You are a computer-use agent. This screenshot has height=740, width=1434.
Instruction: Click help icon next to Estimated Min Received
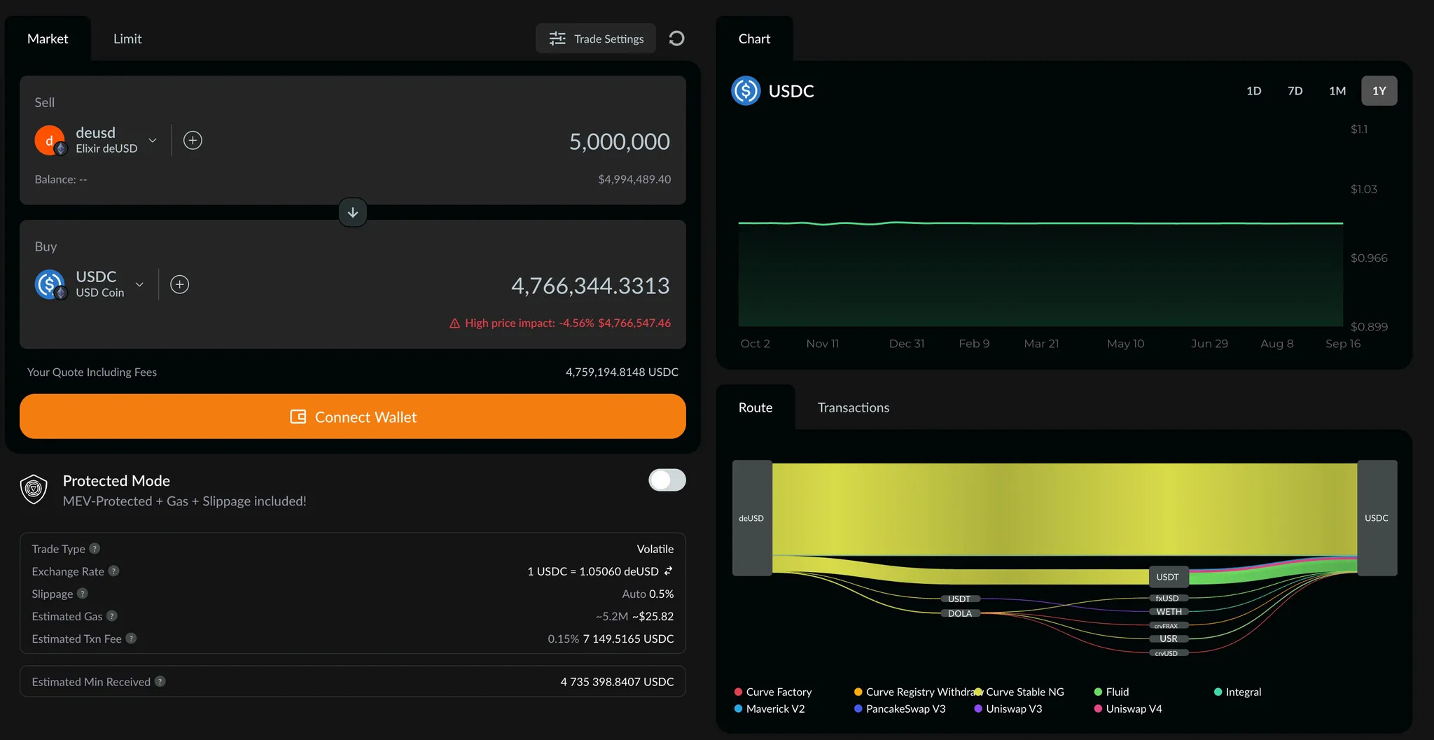pos(160,682)
